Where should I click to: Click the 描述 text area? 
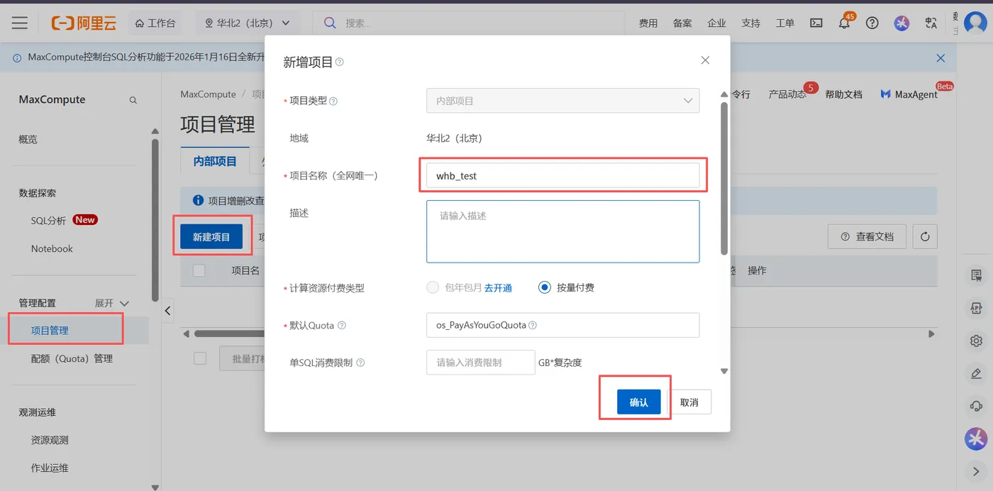point(562,231)
